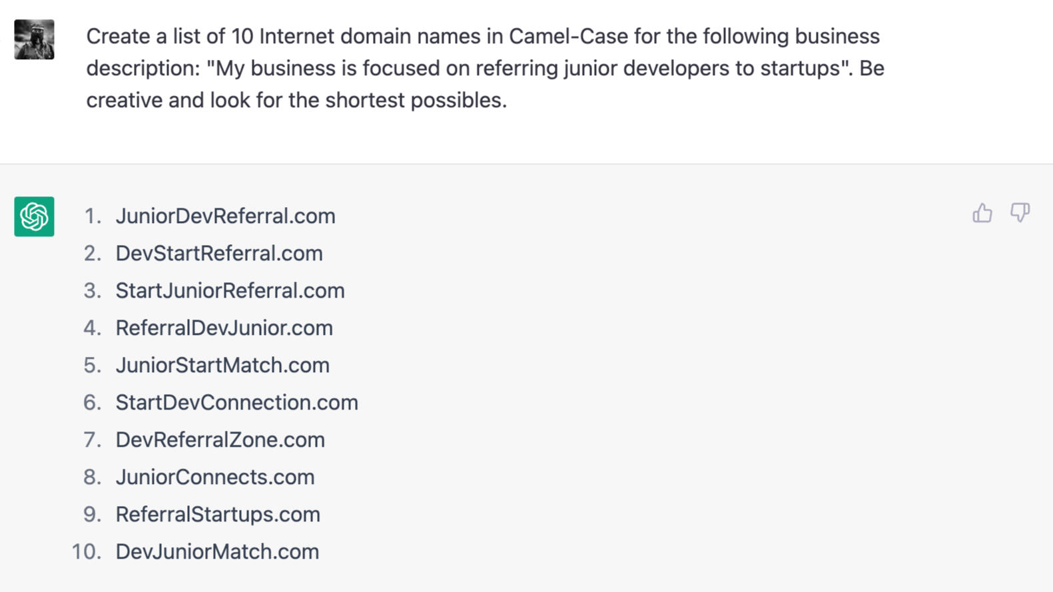This screenshot has width=1053, height=592.
Task: Select DevStartReferral.com in the list
Action: click(x=219, y=253)
